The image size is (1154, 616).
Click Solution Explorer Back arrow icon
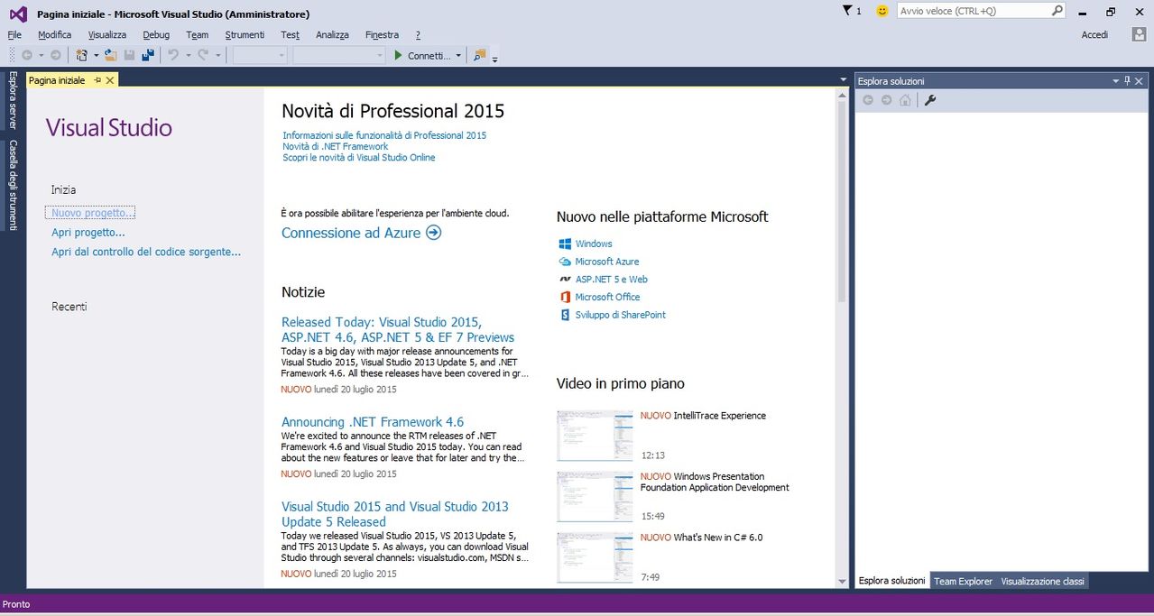(868, 100)
